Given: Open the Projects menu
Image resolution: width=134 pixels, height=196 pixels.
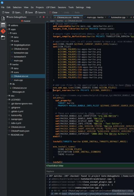Looking at the screenshot, I should pos(40,7).
